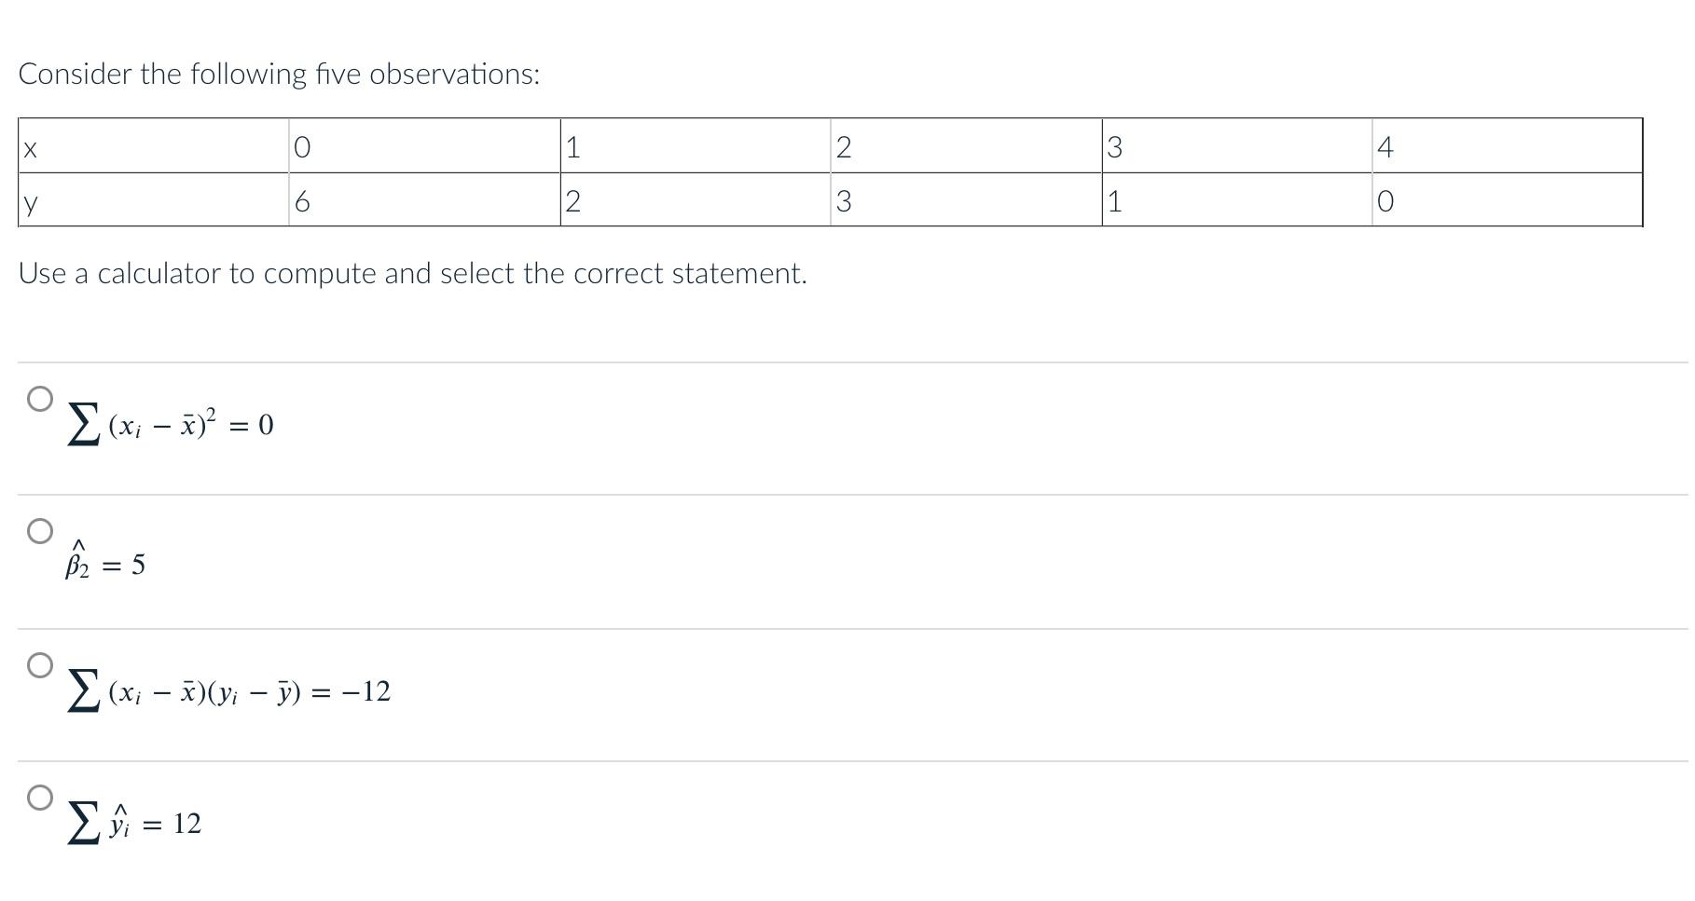This screenshot has width=1695, height=901.
Task: Select the radio button for Σŷᵢ = 12
Action: [39, 798]
